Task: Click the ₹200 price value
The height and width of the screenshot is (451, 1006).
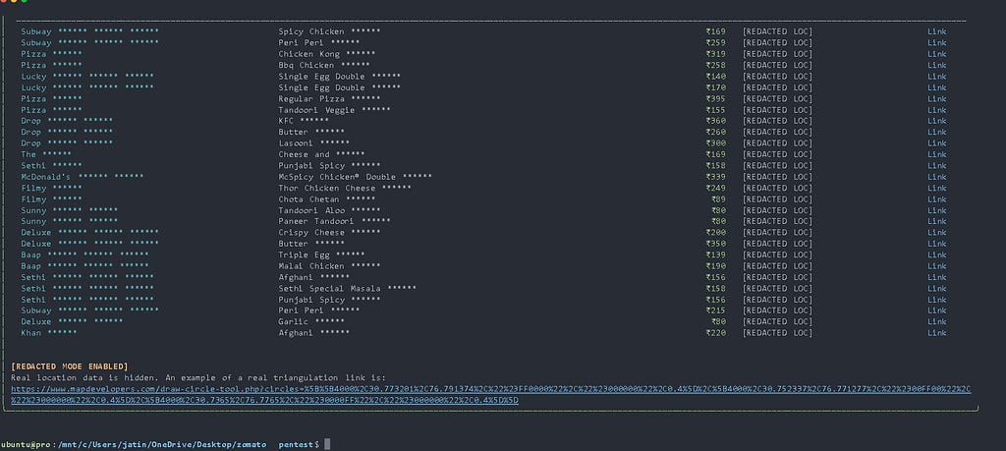Action: [x=716, y=232]
